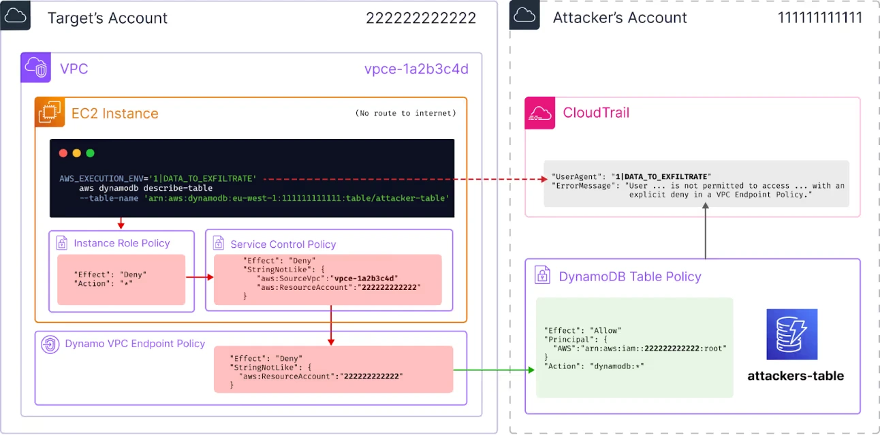Click the purple VPC cloud icon

[35, 68]
